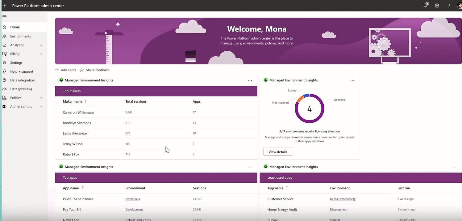Viewport: 462px width, 221px height.
Task: Click the Share feedback person icon
Action: coord(82,70)
